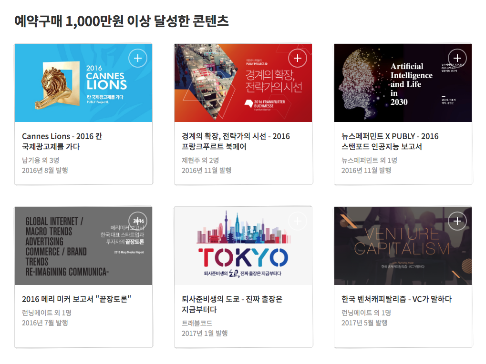The width and height of the screenshot is (486, 364).
Task: Open title '경계의 확장, 전략가의 시선 - 2016 프랑크푸르트 북페어'
Action: [236, 142]
